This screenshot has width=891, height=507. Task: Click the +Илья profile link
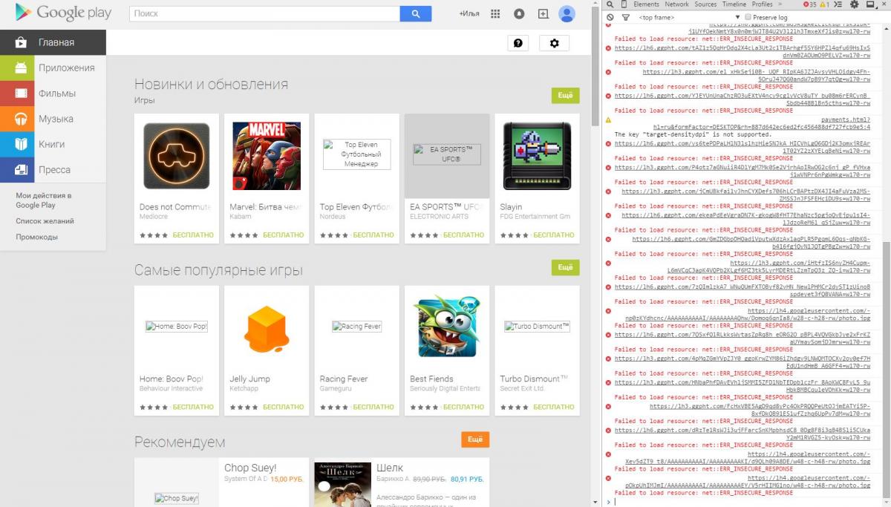[x=469, y=13]
